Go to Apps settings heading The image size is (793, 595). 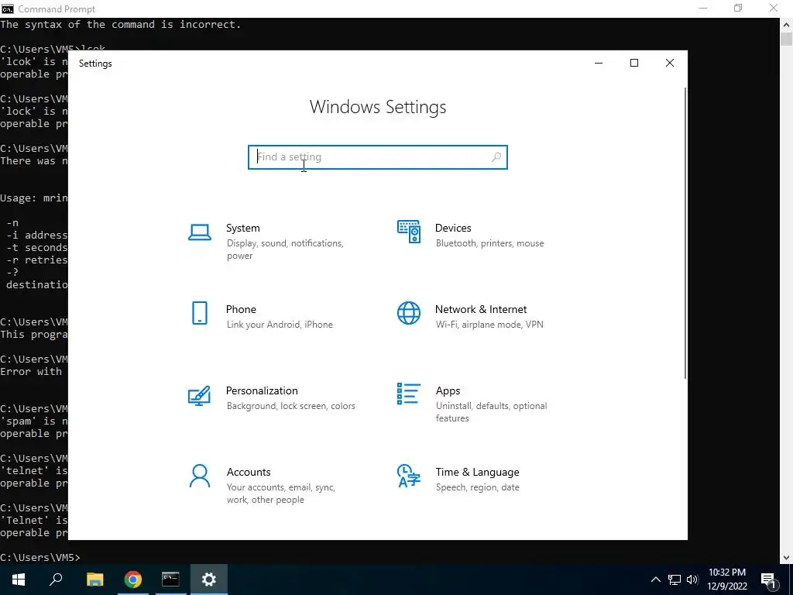(448, 390)
